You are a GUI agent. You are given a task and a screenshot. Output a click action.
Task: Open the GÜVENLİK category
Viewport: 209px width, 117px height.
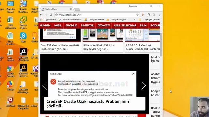point(71,25)
